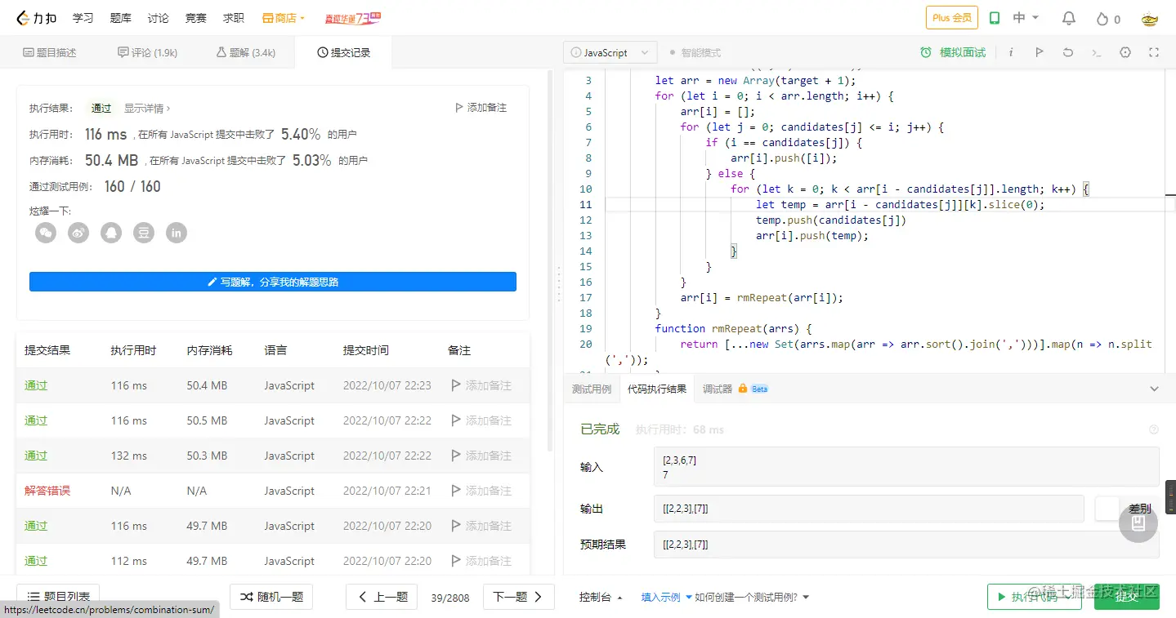The image size is (1176, 618).
Task: Share result to LinkedIn
Action: 177,233
